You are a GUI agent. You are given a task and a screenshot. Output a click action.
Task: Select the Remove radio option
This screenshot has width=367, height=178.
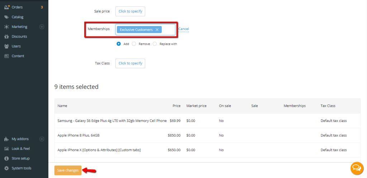[x=134, y=44]
